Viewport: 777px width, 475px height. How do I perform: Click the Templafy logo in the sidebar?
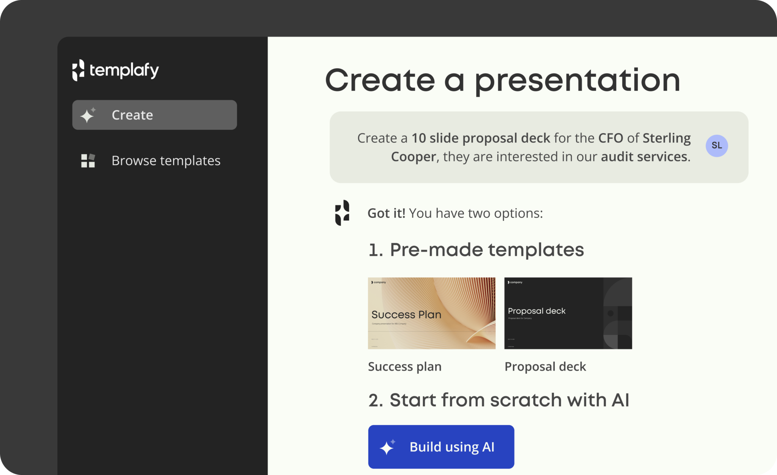tap(115, 70)
